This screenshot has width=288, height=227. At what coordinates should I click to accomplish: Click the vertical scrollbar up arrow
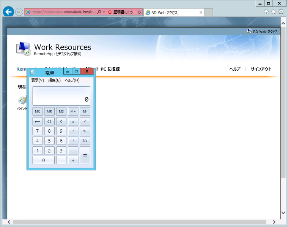click(x=283, y=23)
